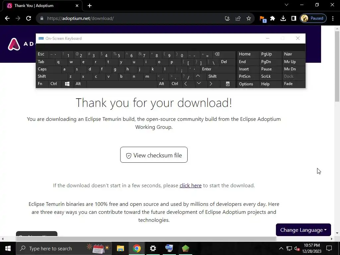Open File Explorer from the taskbar
This screenshot has height=255, width=340.
point(120,248)
